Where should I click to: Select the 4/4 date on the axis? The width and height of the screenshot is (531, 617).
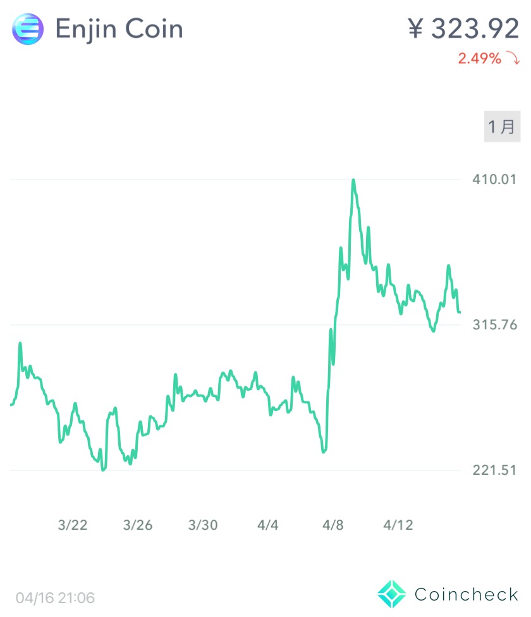click(268, 525)
